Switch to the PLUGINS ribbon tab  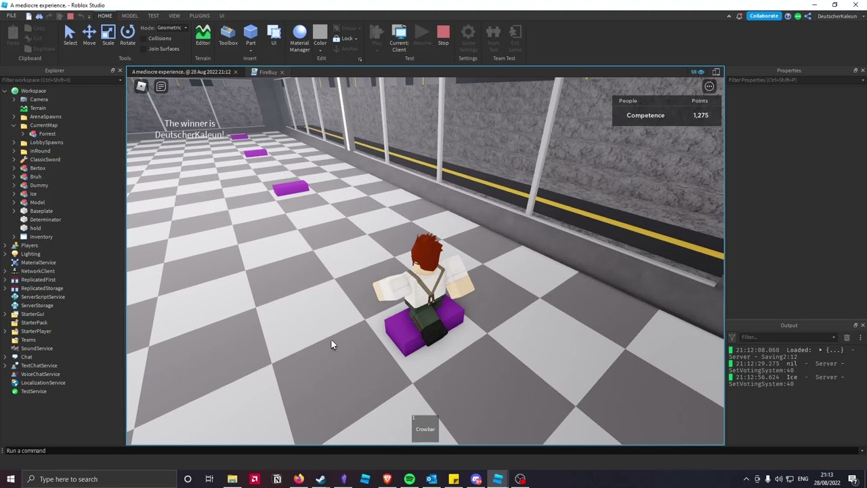point(199,16)
